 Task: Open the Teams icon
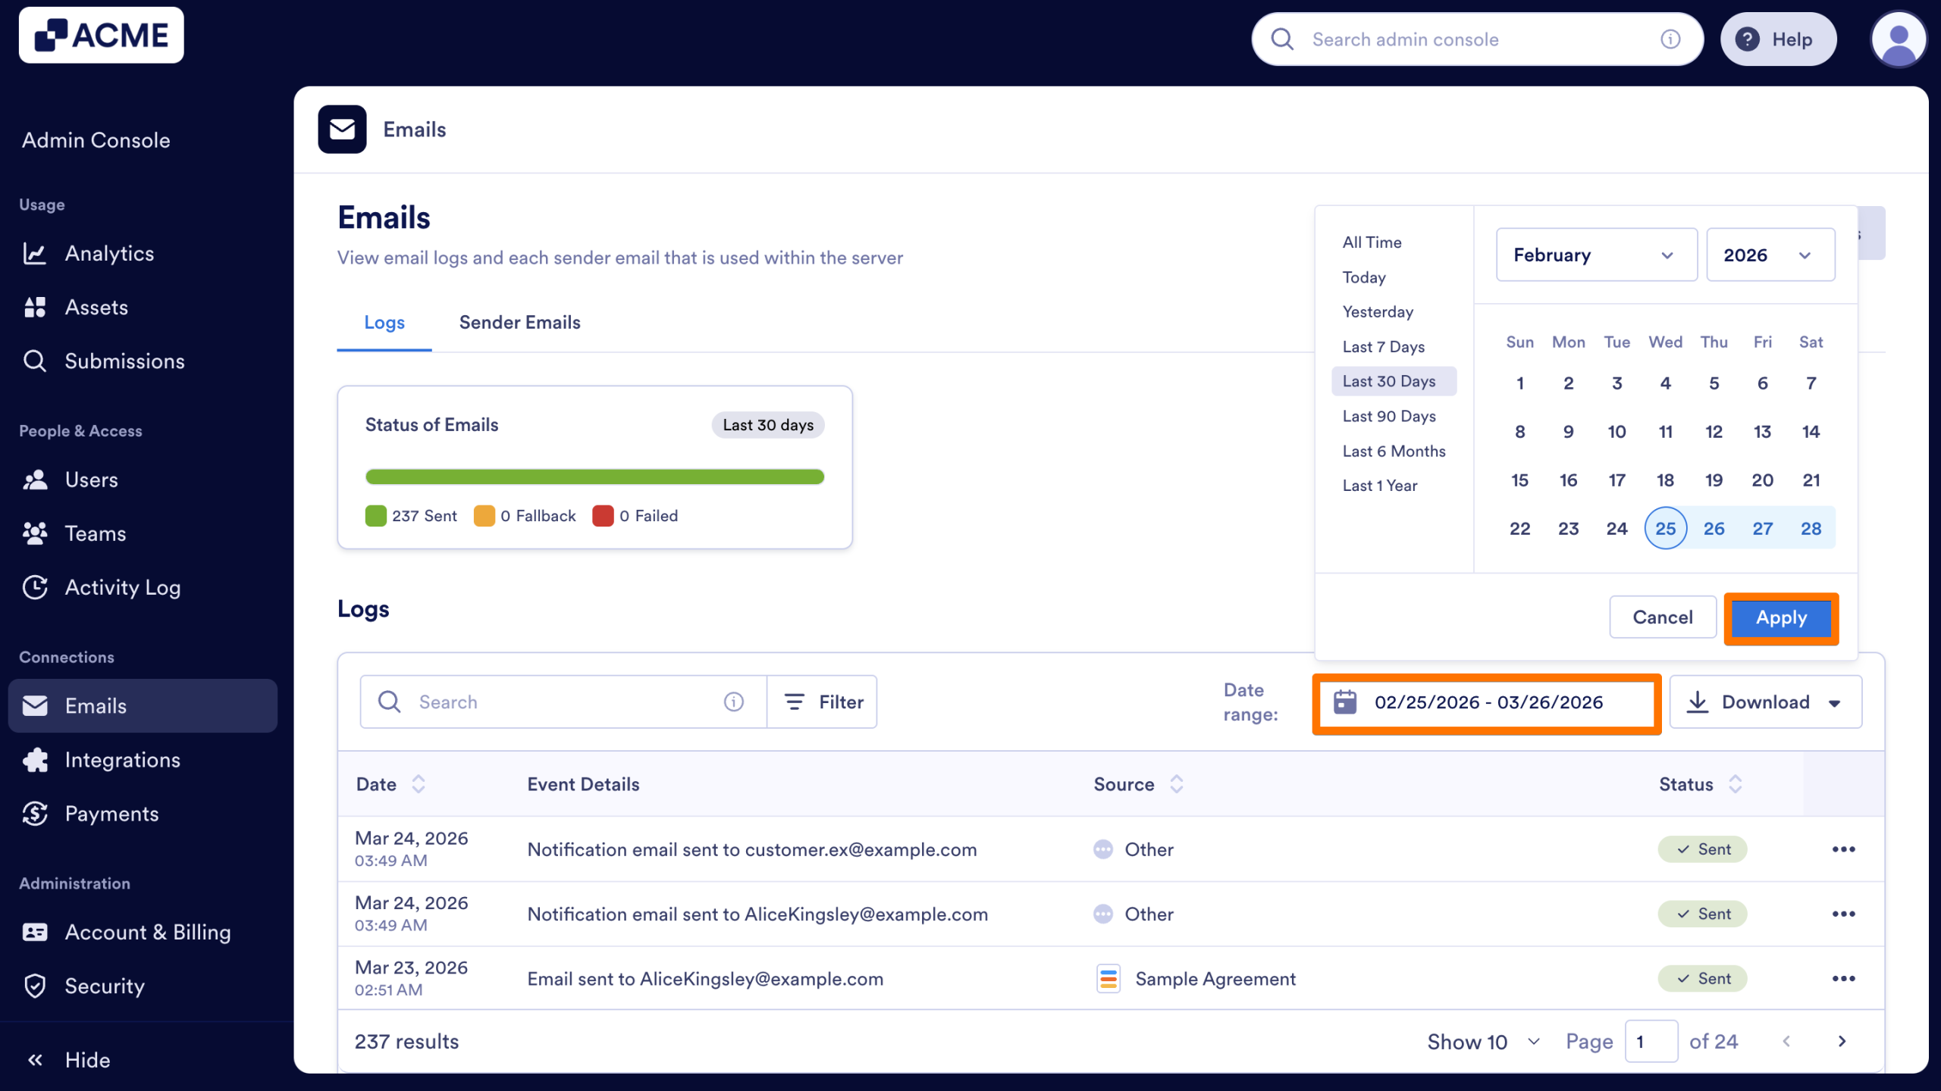(x=35, y=533)
